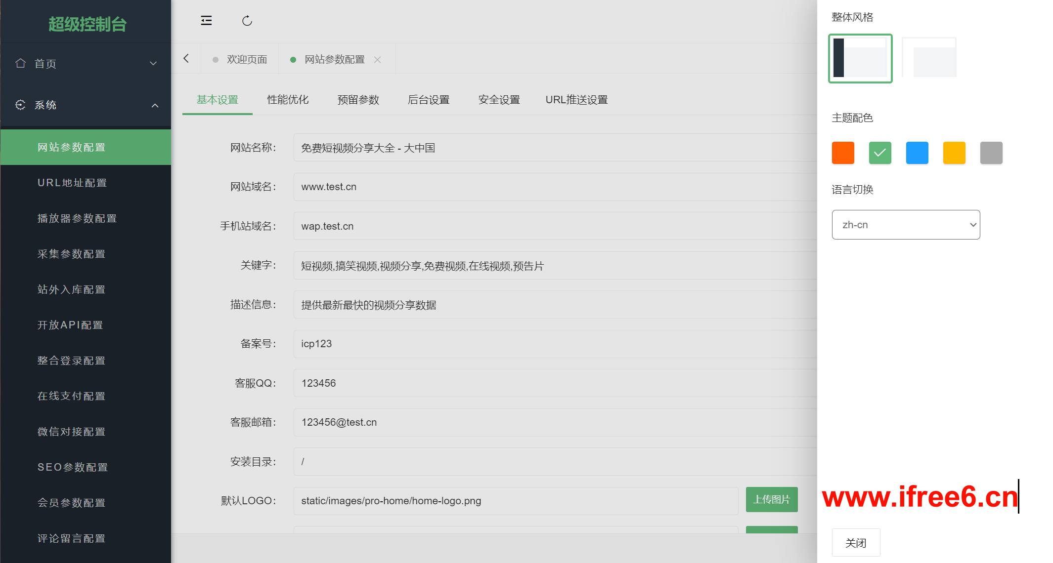Click the 系统 system icon in sidebar
Image resolution: width=1053 pixels, height=563 pixels.
(20, 105)
